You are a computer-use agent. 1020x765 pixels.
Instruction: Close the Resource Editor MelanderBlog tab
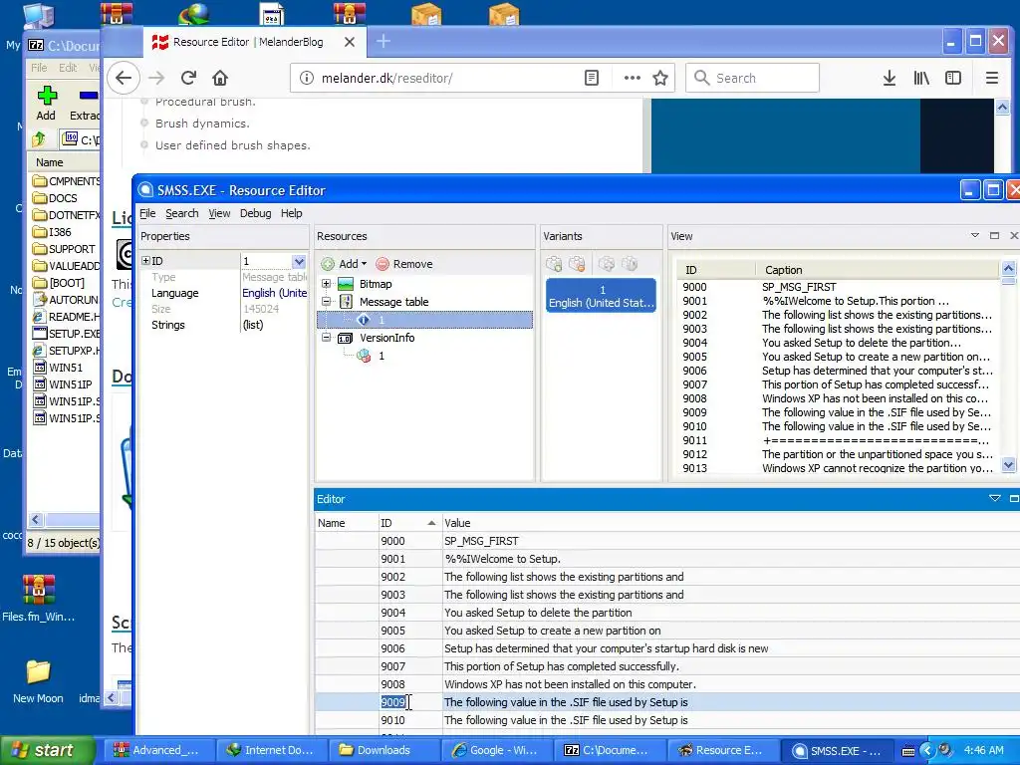pos(350,42)
